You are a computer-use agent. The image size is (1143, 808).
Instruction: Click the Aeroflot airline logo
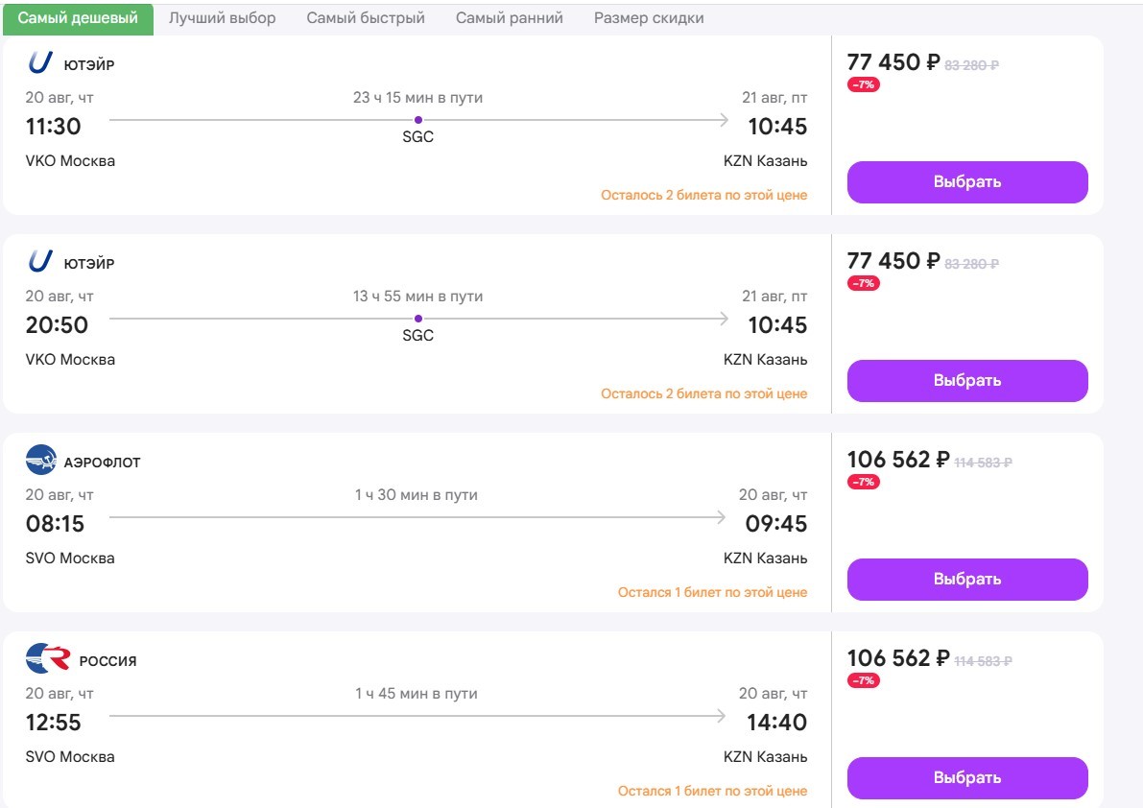41,460
